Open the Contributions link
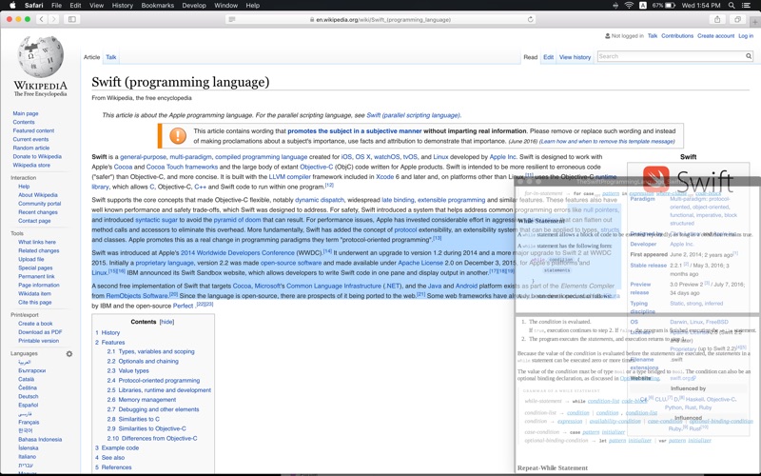Viewport: 761px width, 476px height. (677, 36)
